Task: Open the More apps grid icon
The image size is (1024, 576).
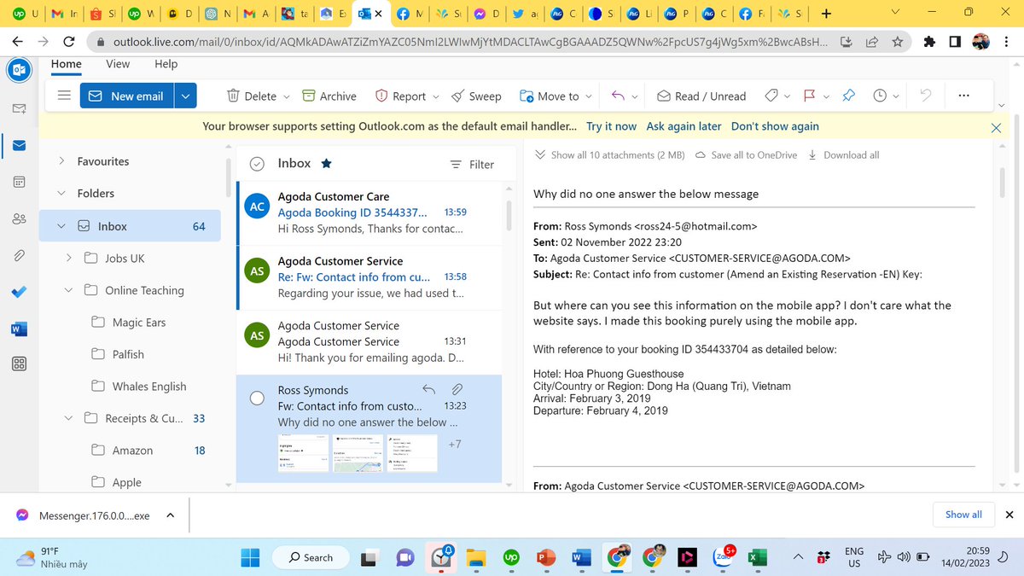Action: pyautogui.click(x=19, y=364)
